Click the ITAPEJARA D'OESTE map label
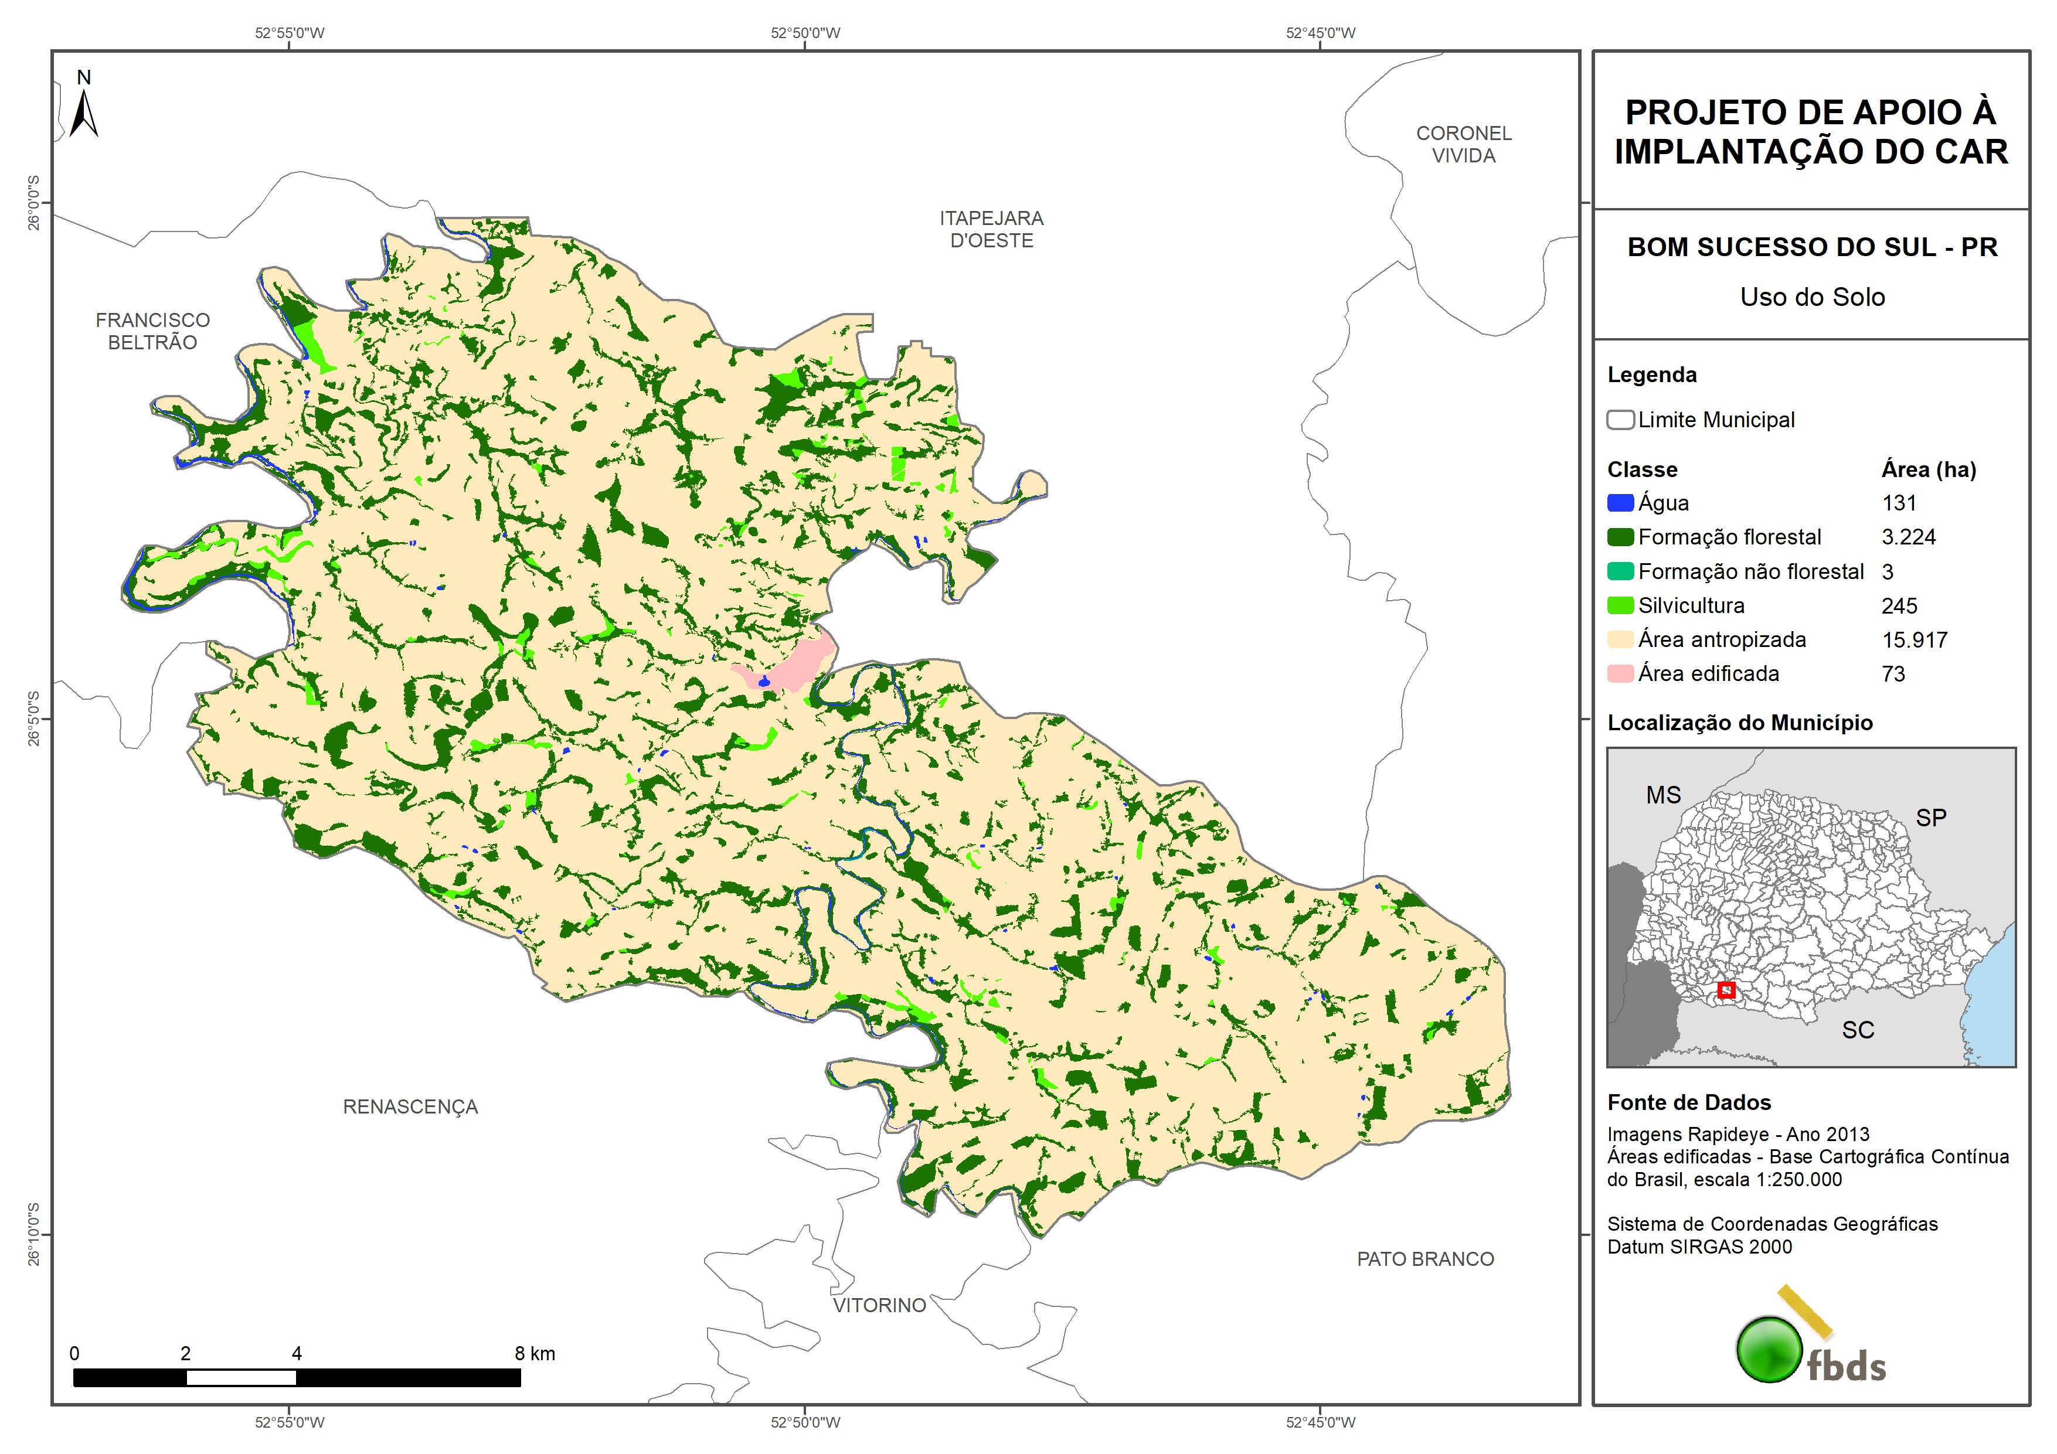The height and width of the screenshot is (1454, 2057). (991, 229)
